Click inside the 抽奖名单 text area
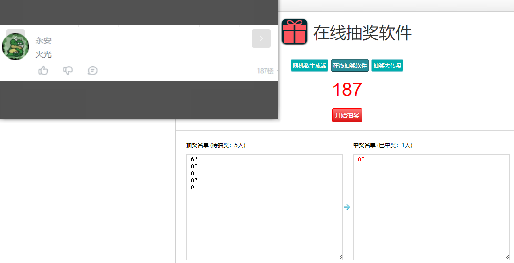Image resolution: width=514 pixels, height=263 pixels. click(x=265, y=207)
